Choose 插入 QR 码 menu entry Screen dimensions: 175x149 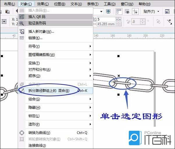pyautogui.click(x=56, y=17)
